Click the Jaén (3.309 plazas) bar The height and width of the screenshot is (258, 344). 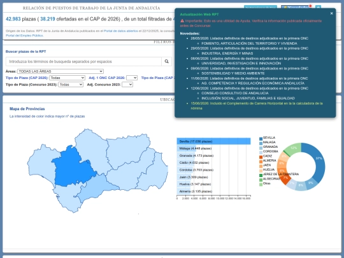(184, 177)
